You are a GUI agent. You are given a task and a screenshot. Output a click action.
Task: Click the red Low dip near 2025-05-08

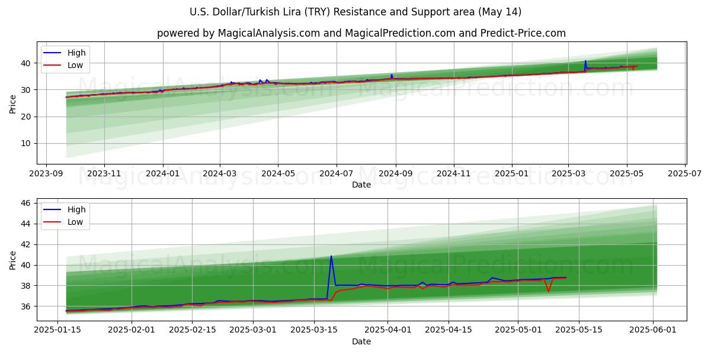coord(549,291)
